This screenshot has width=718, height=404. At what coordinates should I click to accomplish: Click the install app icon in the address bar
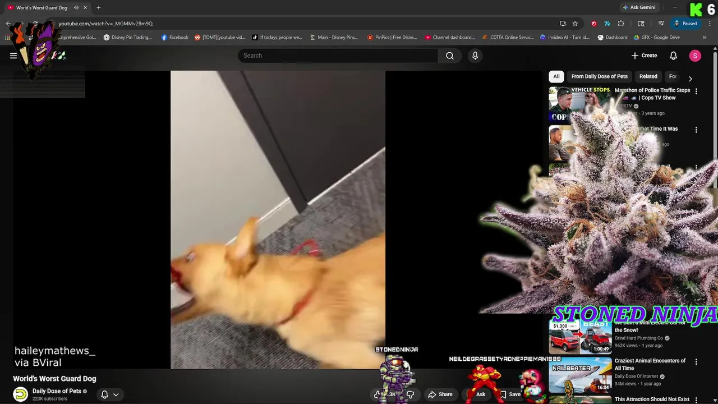[x=563, y=24]
